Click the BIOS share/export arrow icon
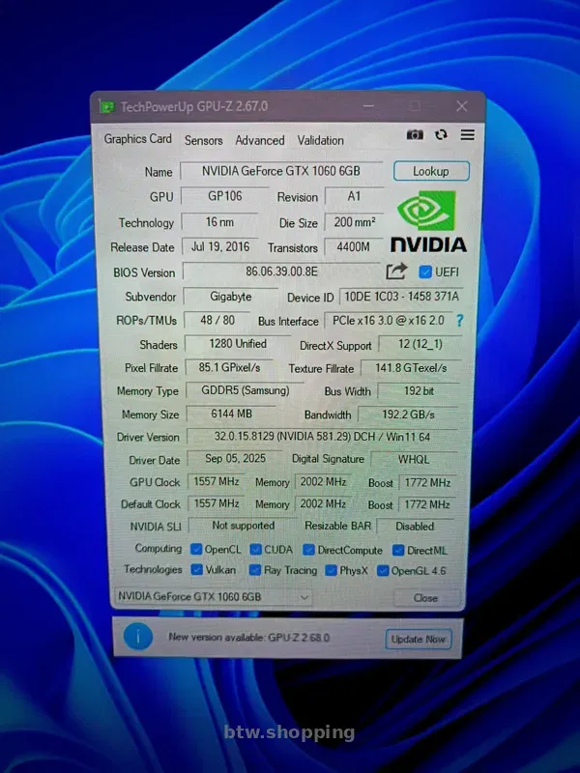The image size is (580, 773). [x=397, y=272]
